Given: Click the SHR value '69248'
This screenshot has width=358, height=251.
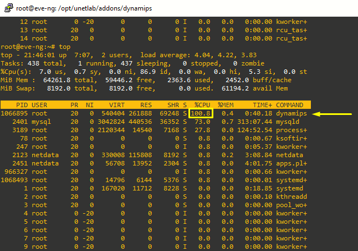Looking at the screenshot, I should (x=169, y=113).
